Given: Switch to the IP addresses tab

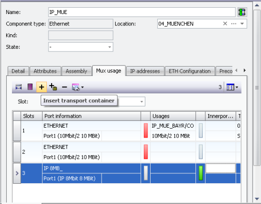Looking at the screenshot, I should (145, 71).
